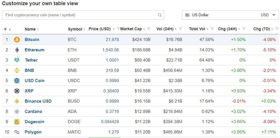Viewport: 280px width, 138px height.
Task: Open the Tether link
Action: pos(31,60)
